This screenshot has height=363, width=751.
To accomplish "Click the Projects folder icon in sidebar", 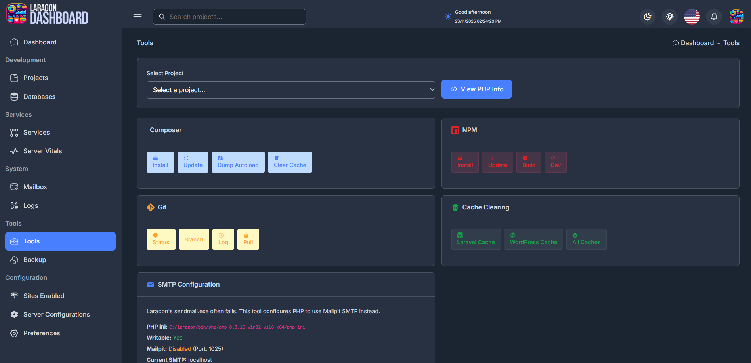I will coord(14,78).
